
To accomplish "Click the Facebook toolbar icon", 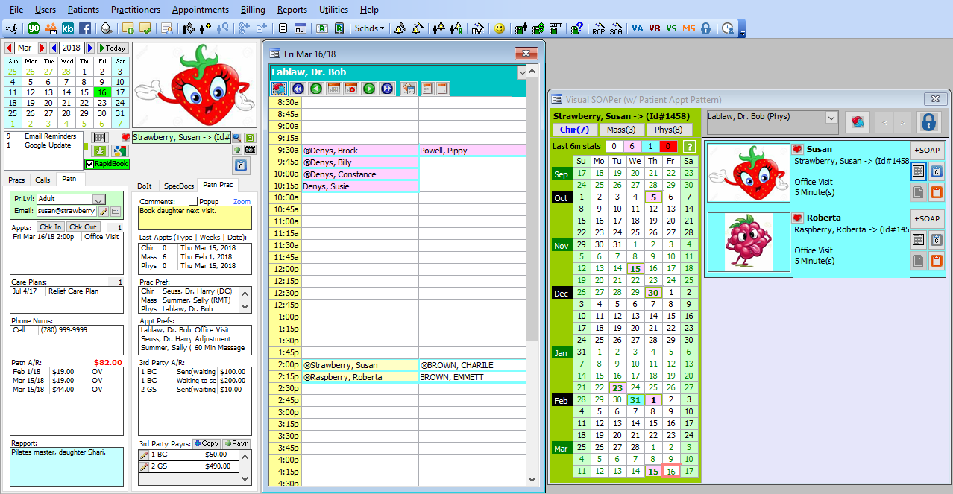I will pos(84,28).
